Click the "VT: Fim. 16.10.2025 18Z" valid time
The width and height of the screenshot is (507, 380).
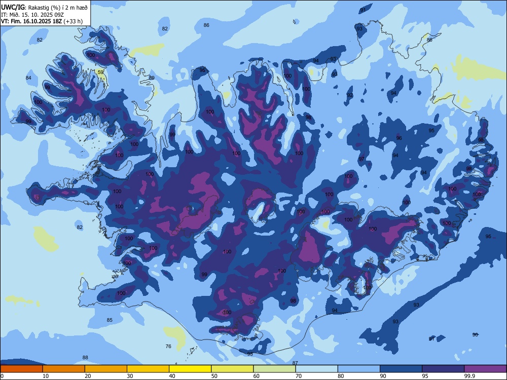[x=31, y=21]
